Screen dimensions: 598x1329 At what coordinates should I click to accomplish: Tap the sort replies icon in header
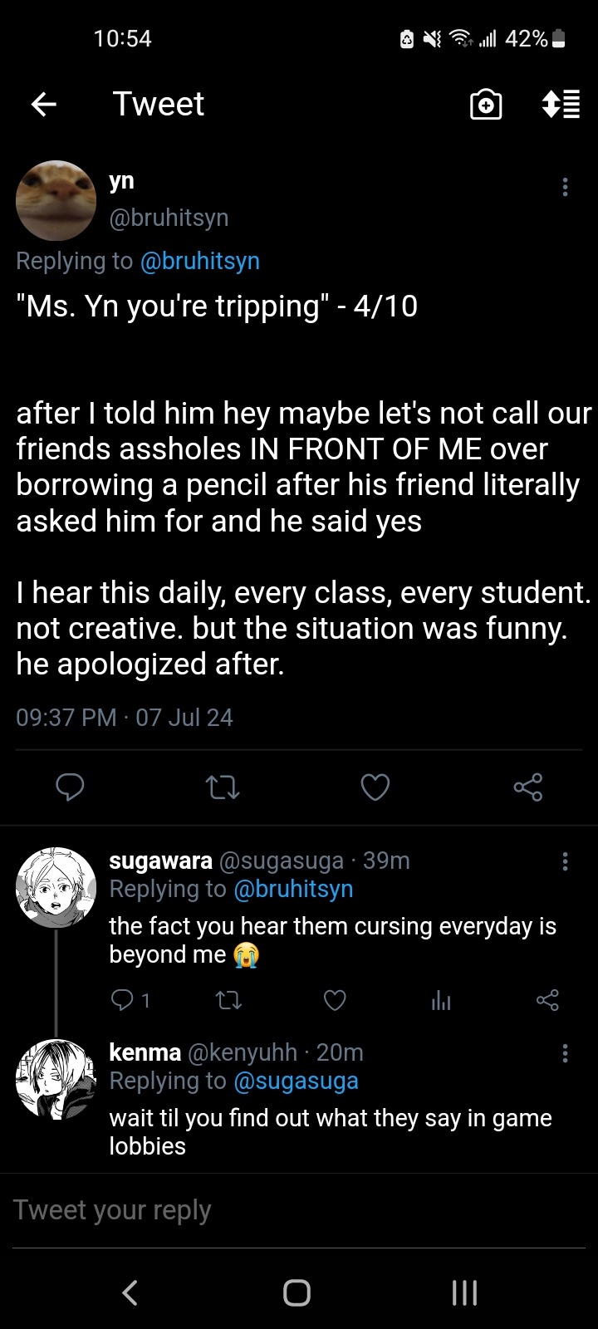point(561,105)
